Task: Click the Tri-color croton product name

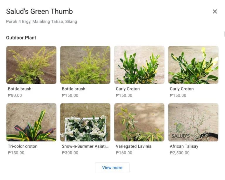Action: click(x=23, y=146)
